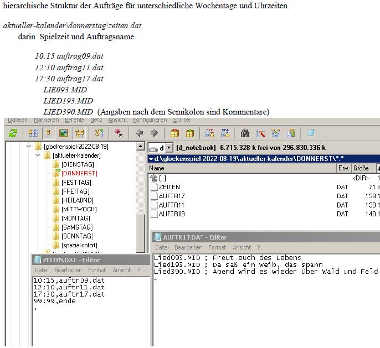Open the FTP connect toolbar icon

point(210,133)
